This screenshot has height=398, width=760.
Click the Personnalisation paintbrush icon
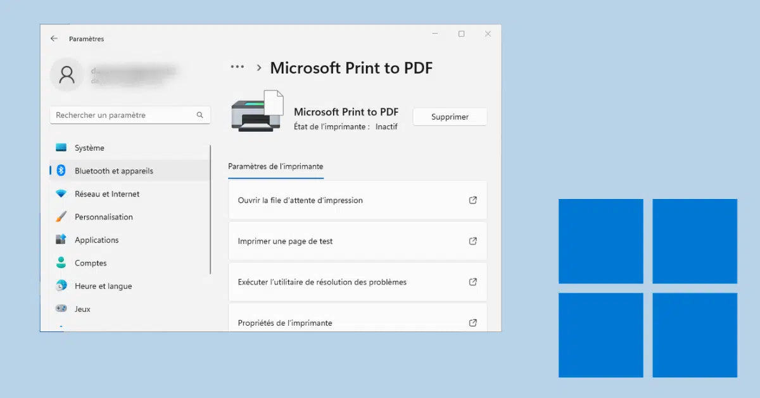point(61,217)
